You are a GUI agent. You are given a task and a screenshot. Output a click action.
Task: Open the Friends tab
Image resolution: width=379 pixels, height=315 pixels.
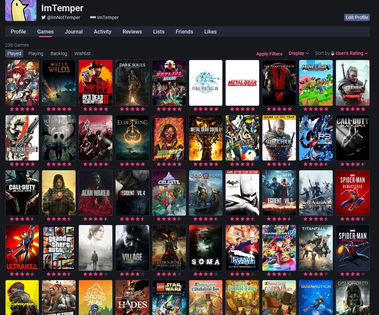coord(185,32)
